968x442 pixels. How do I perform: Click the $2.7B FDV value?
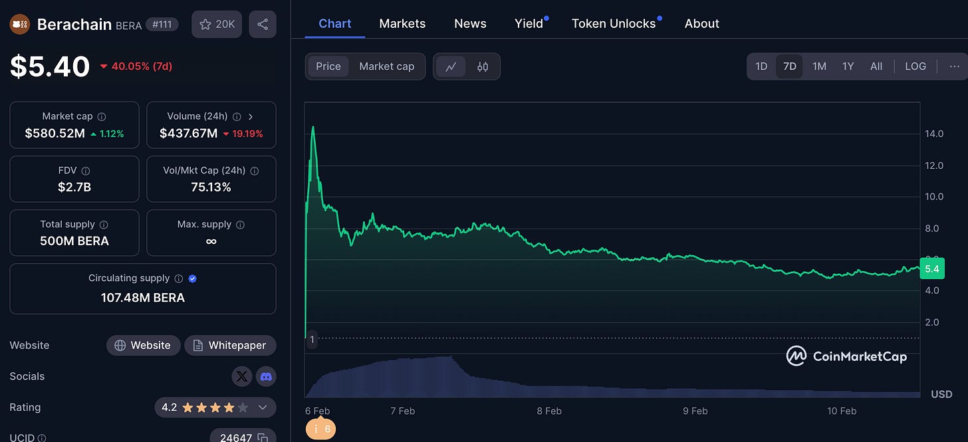[x=74, y=187]
